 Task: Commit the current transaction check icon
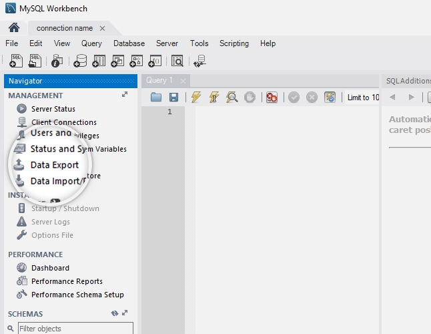tap(294, 97)
